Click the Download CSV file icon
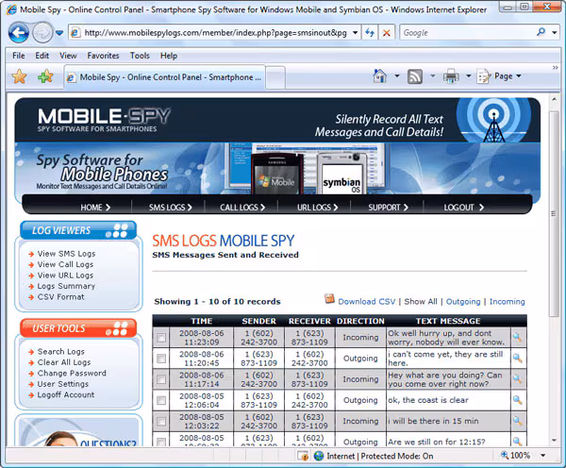Image resolution: width=566 pixels, height=468 pixels. tap(329, 299)
